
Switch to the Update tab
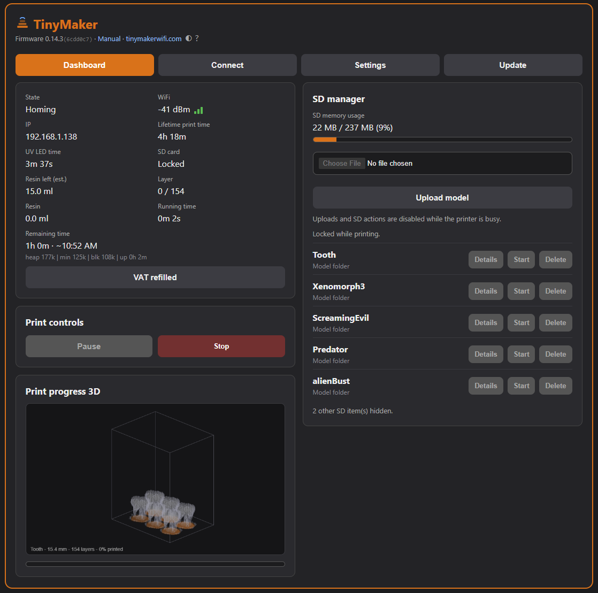[513, 65]
